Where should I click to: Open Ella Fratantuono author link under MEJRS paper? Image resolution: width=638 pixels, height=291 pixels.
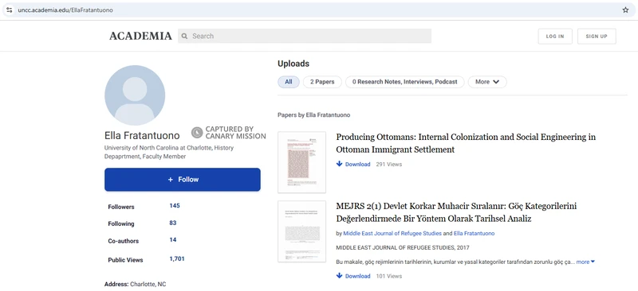474,234
